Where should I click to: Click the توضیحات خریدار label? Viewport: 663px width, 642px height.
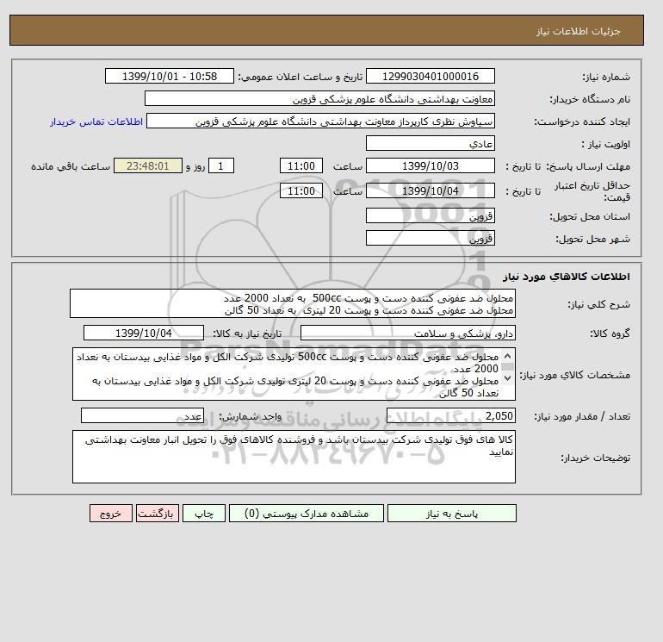point(595,458)
